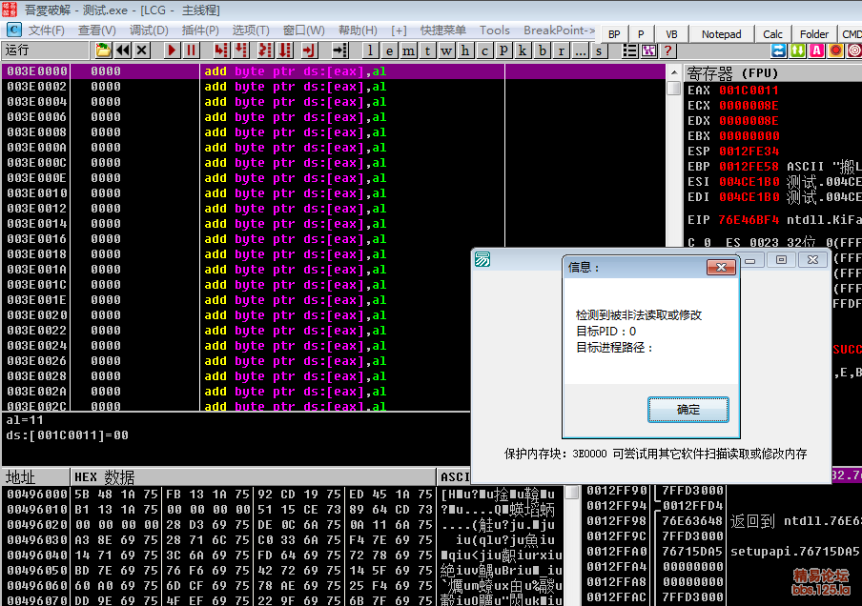Click the red question mark help icon
Viewport: 862px width, 606px height.
[668, 50]
